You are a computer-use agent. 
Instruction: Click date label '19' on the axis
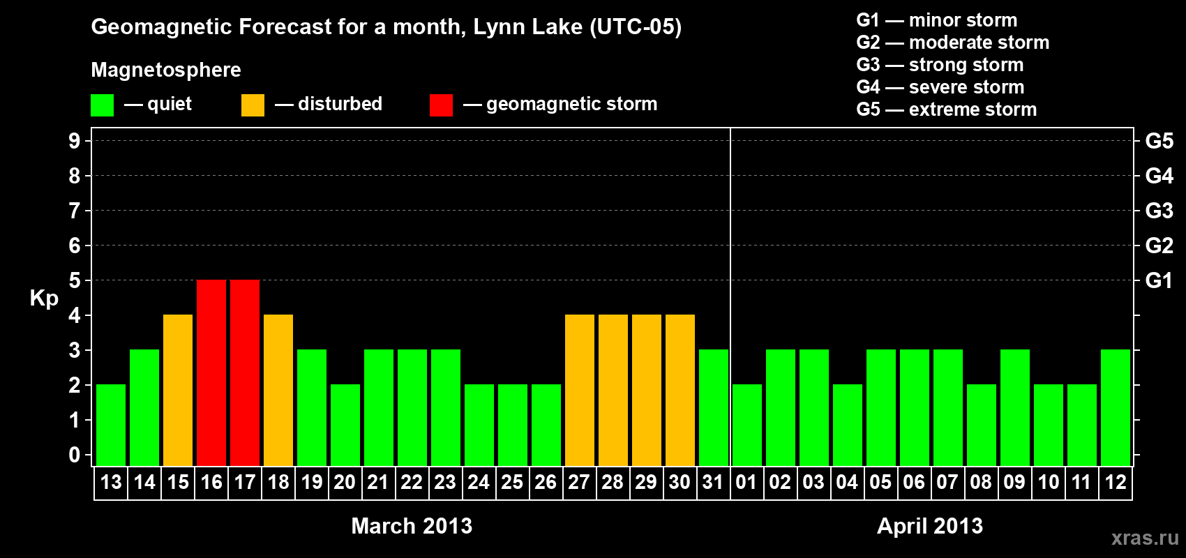pos(312,482)
